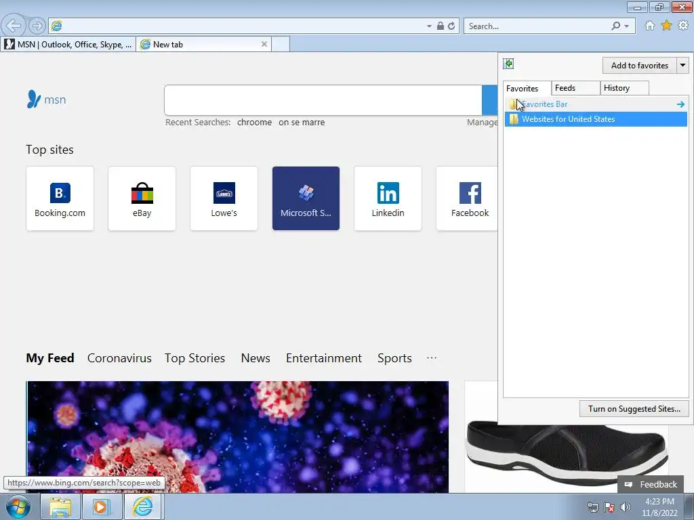Click the msn butterfly logo
Viewport: 694px width, 520px height.
pyautogui.click(x=46, y=100)
